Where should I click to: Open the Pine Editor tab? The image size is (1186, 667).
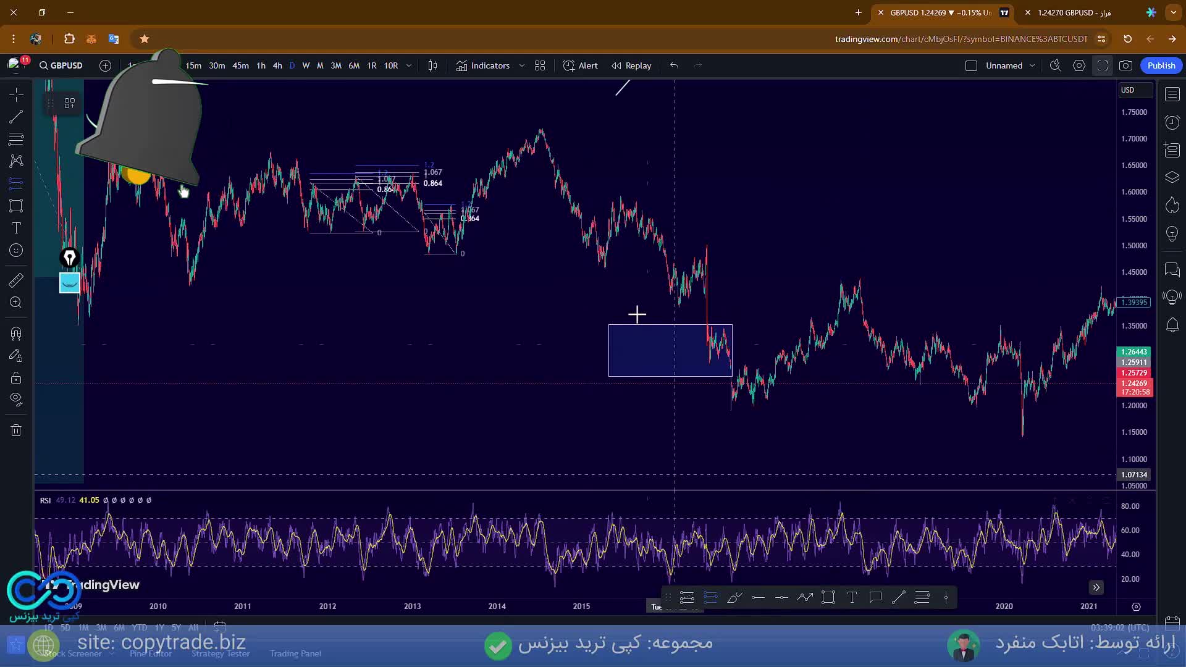(x=151, y=653)
